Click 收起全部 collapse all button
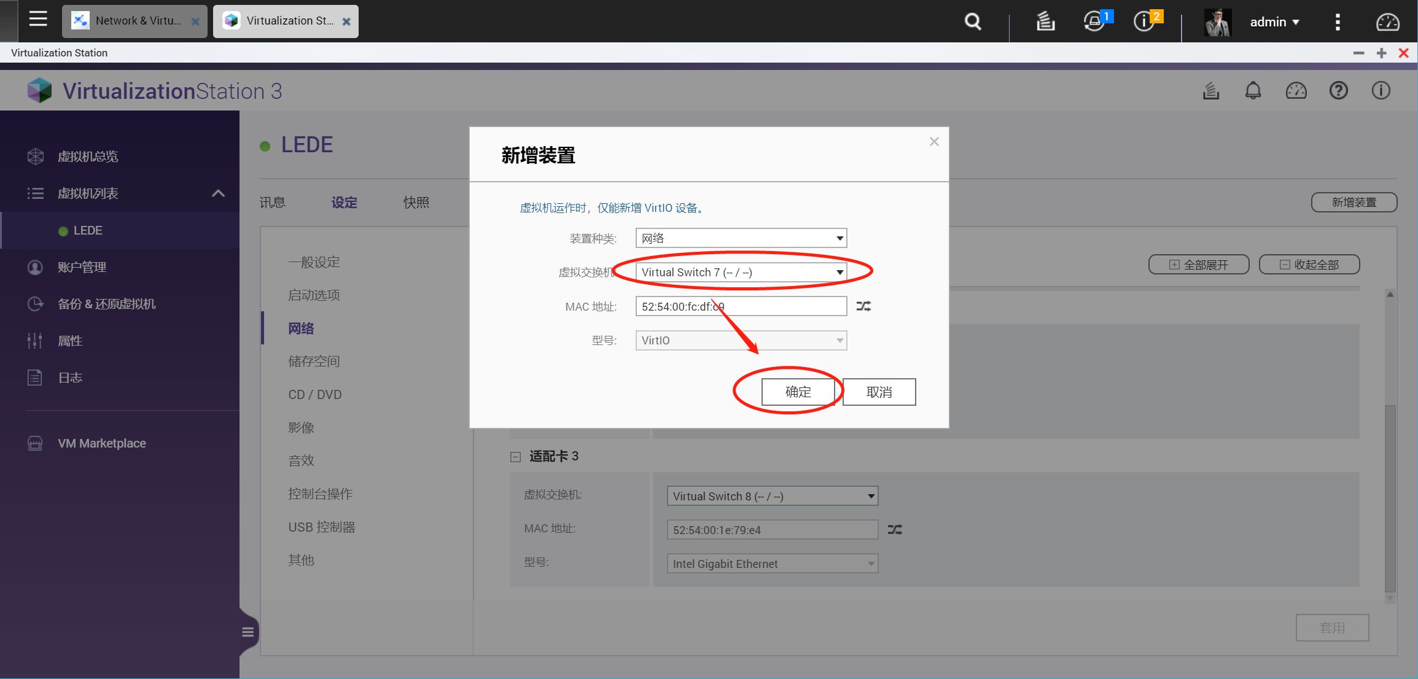The width and height of the screenshot is (1418, 679). point(1309,265)
